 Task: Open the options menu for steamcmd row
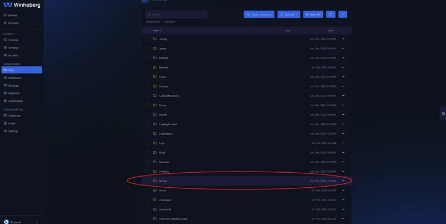pyautogui.click(x=343, y=209)
